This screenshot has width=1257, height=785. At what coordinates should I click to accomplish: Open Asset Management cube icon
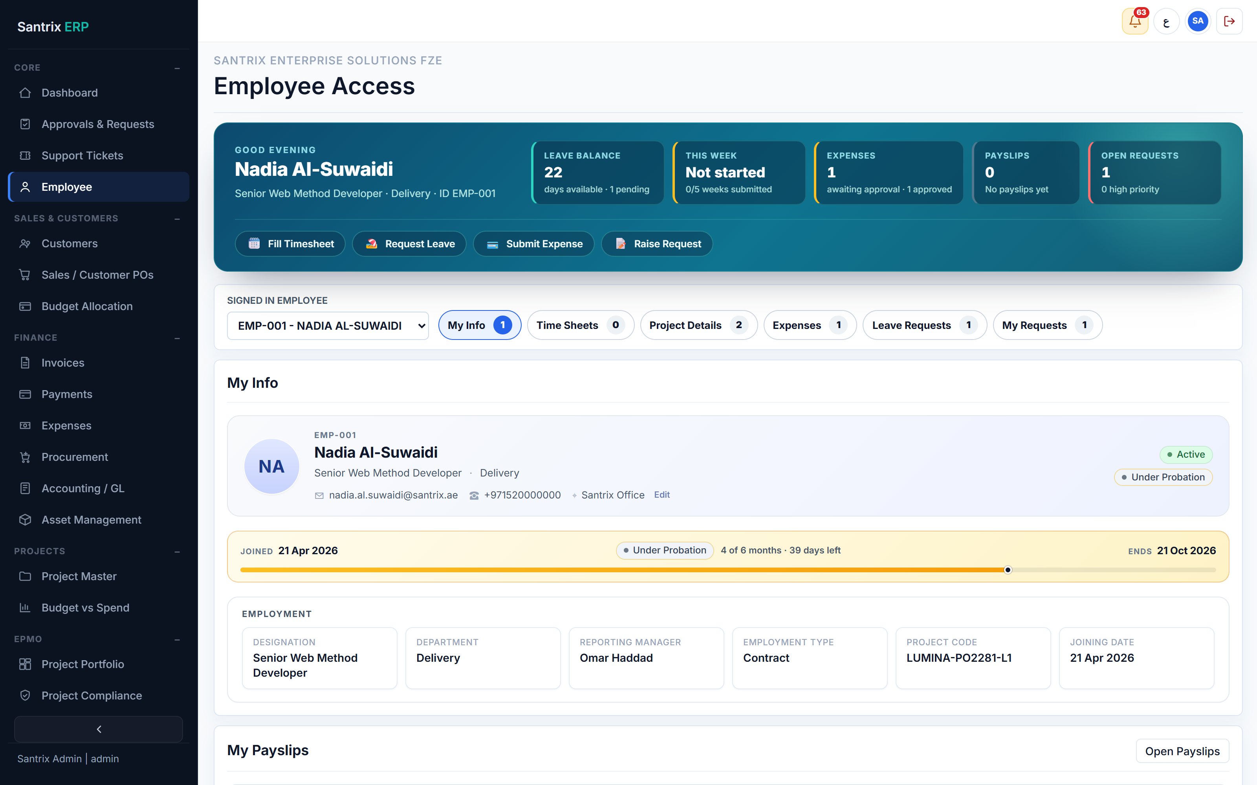point(25,520)
